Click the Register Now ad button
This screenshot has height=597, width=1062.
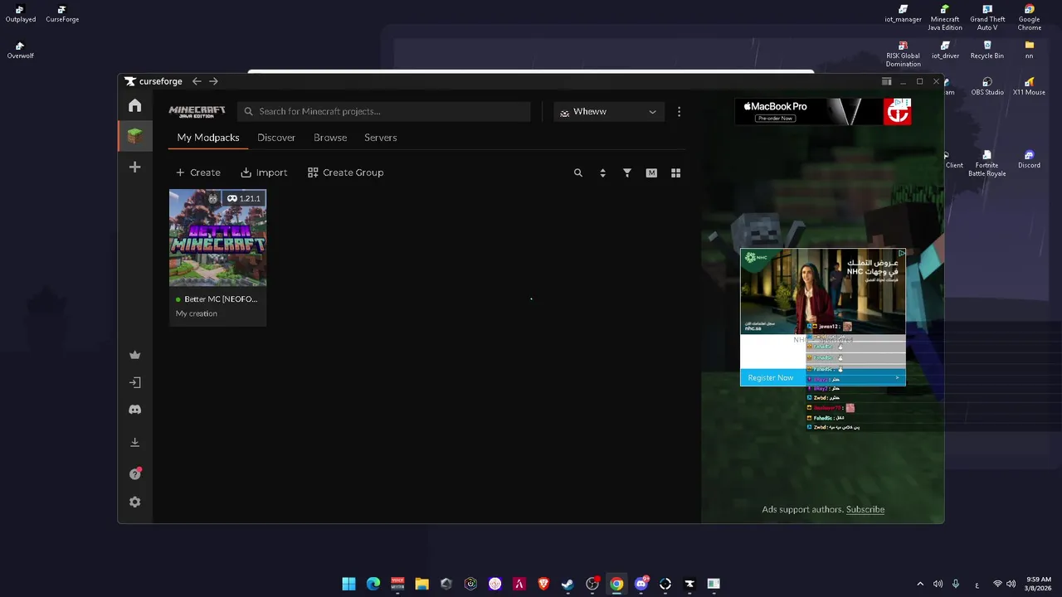click(771, 377)
